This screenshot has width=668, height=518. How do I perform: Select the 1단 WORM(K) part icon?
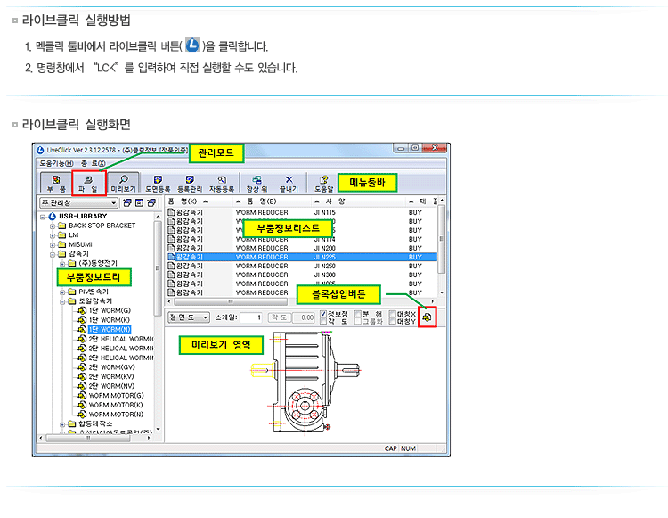82,320
